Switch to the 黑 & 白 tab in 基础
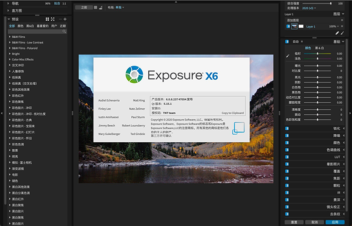352x226 pixels. [320, 48]
